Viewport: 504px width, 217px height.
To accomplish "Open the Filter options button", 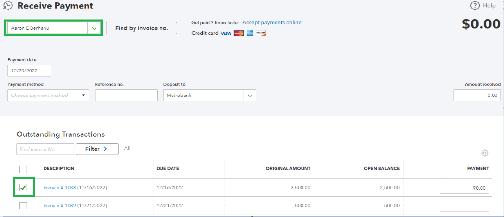I will tap(97, 149).
